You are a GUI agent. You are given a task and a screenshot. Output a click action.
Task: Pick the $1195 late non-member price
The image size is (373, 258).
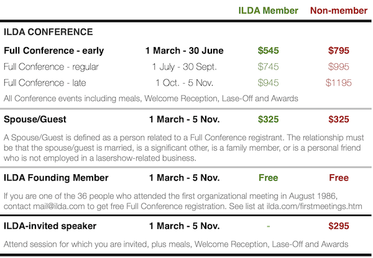coord(339,82)
